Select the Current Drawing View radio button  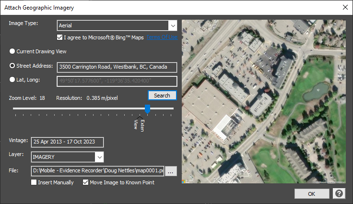click(12, 51)
